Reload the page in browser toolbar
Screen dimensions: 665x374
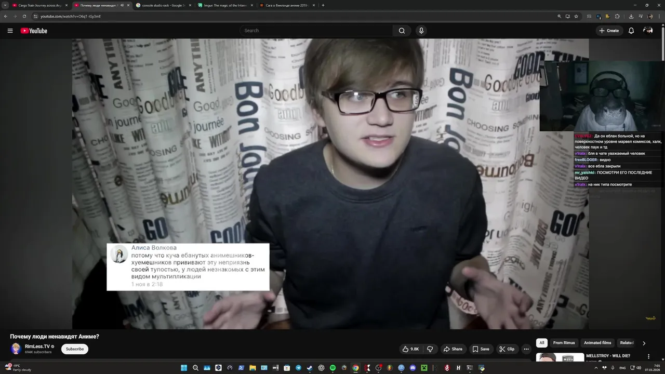pos(24,16)
